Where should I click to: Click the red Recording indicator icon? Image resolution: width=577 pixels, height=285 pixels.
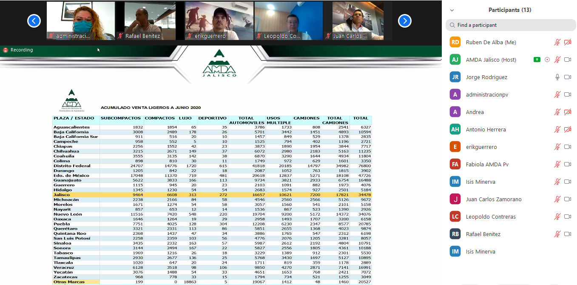click(x=6, y=50)
